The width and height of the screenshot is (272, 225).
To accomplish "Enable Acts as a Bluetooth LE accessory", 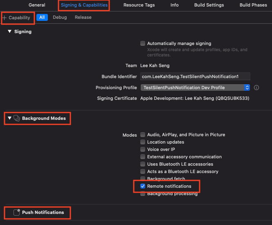I will pos(143,171).
